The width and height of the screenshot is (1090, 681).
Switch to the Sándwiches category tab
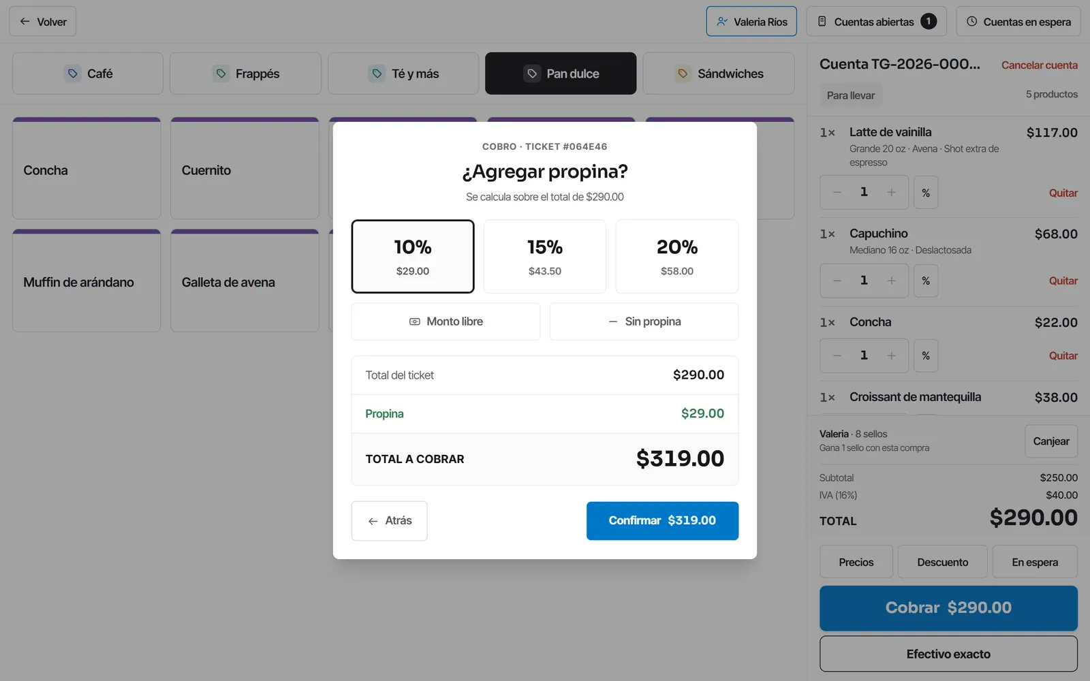(719, 74)
